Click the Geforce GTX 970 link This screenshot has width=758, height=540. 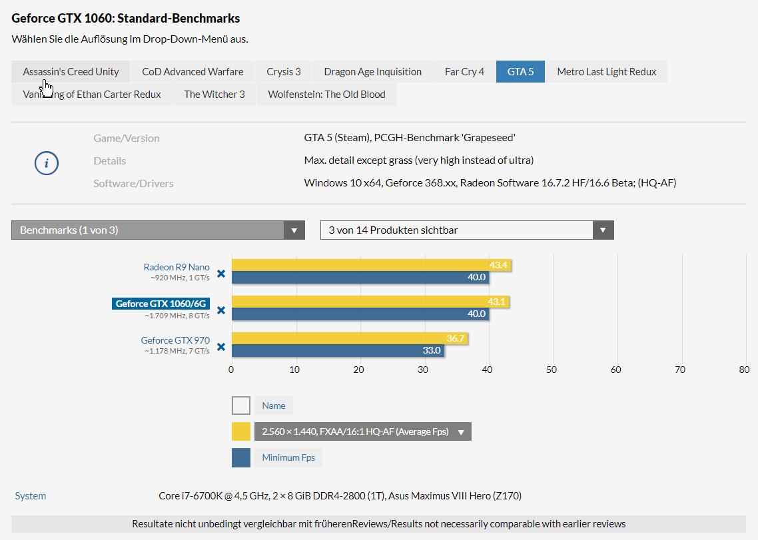(x=175, y=340)
